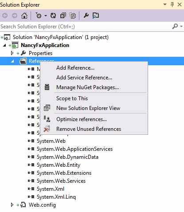Select System.Web.Extensions reference
184x212 pixels.
click(64, 173)
